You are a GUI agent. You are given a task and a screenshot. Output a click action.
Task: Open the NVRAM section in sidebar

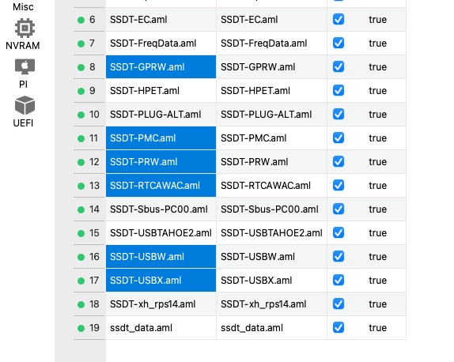click(23, 34)
